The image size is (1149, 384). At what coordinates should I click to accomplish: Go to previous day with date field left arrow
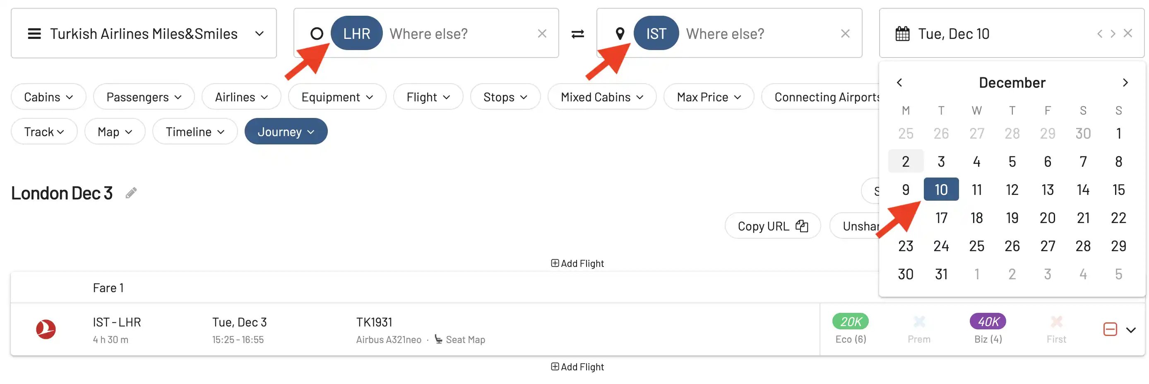pyautogui.click(x=1099, y=34)
